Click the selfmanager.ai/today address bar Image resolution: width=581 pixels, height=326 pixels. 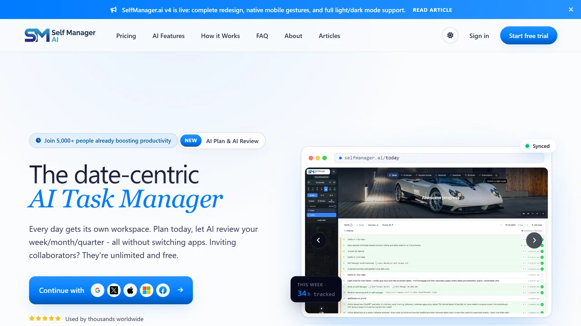tap(439, 158)
